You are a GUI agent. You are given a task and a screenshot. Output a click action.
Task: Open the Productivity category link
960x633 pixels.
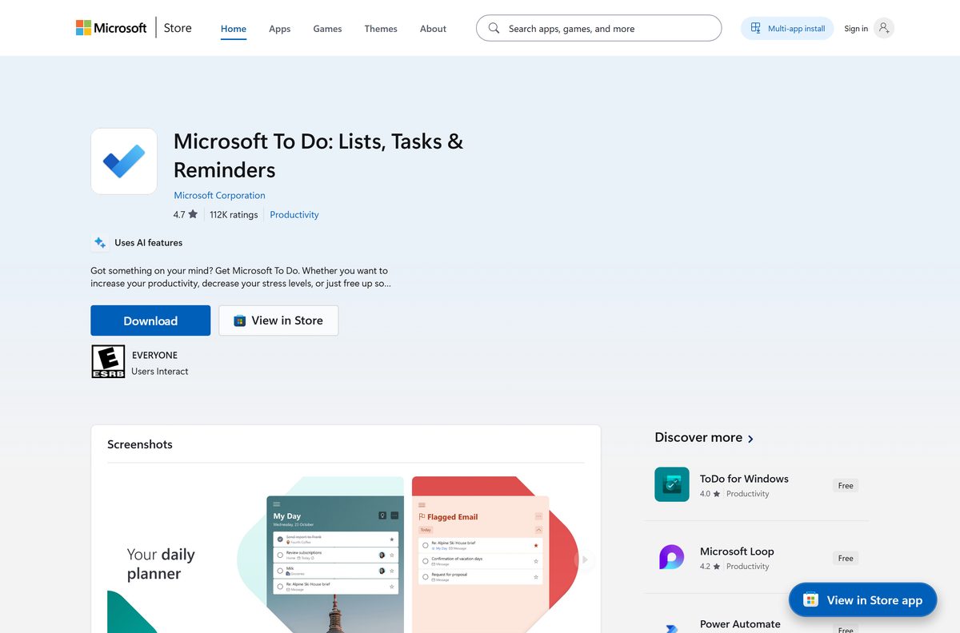tap(294, 214)
